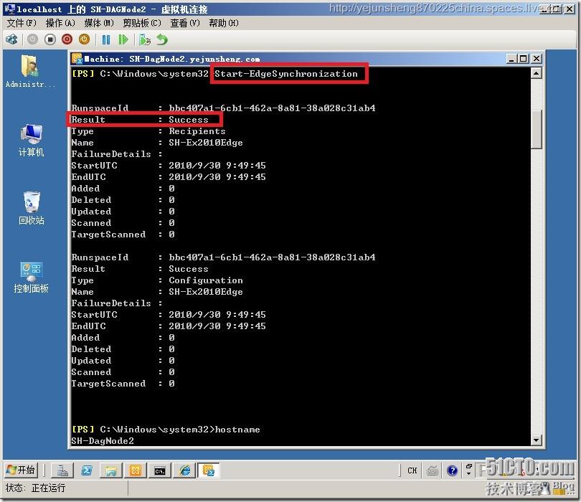Click the active Exchange Management Shell taskbar button

(209, 470)
